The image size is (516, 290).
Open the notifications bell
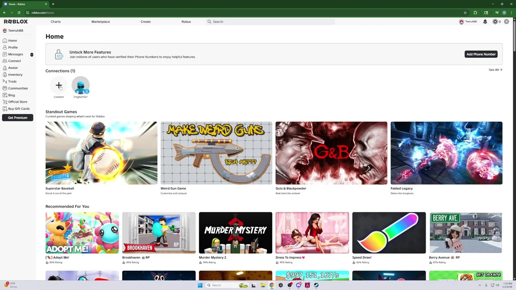point(485,22)
